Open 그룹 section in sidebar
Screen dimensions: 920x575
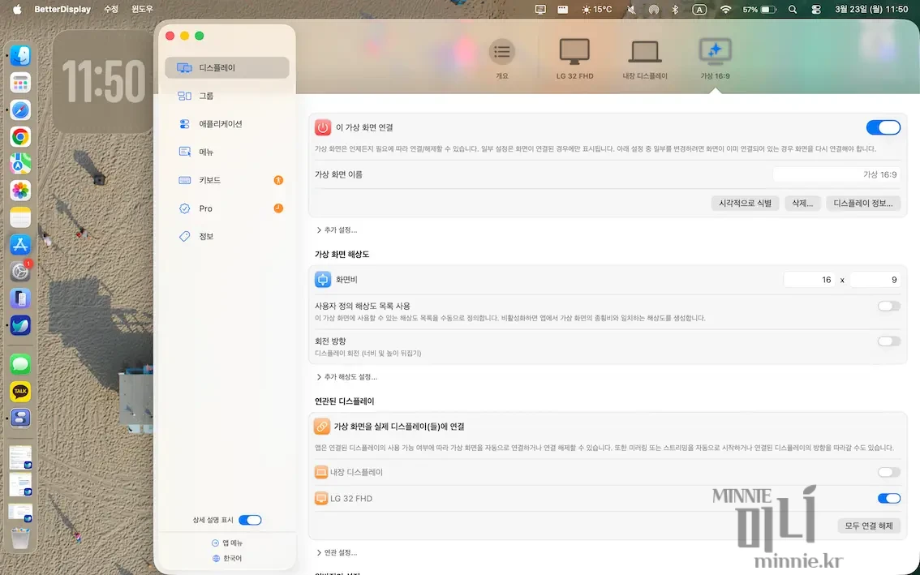click(x=227, y=96)
